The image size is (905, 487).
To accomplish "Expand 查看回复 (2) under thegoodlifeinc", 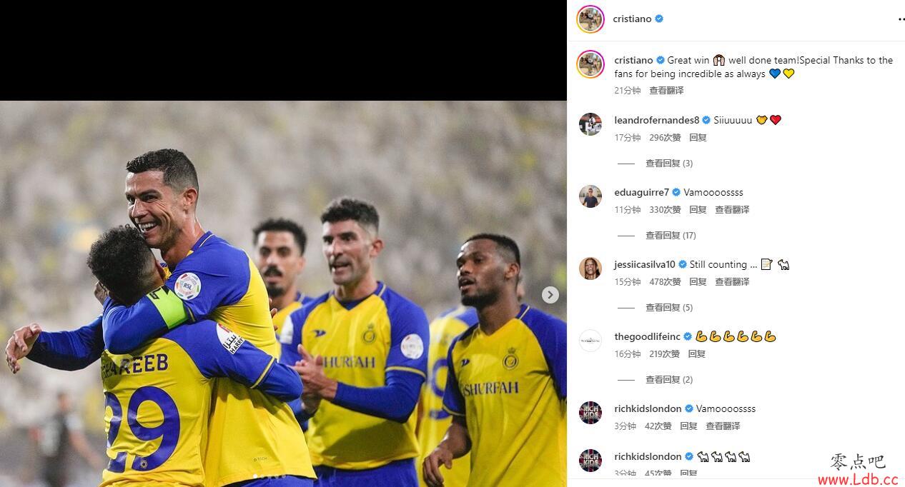I will [669, 380].
